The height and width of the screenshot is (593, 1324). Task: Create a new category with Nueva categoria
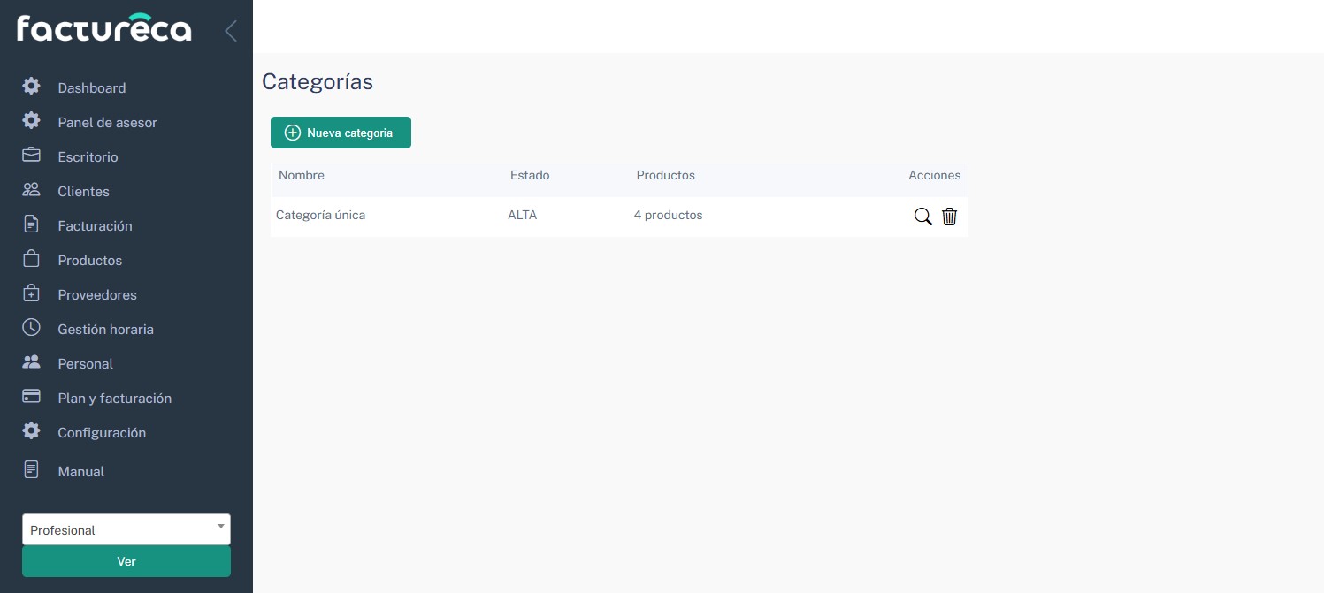[x=341, y=133]
